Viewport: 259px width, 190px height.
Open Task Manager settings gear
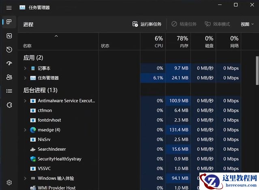tap(9, 182)
